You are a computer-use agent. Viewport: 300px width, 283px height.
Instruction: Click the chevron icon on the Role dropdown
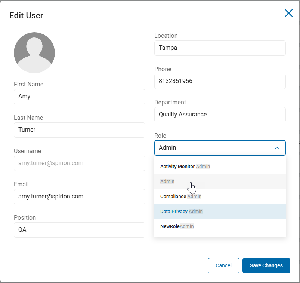(x=276, y=148)
